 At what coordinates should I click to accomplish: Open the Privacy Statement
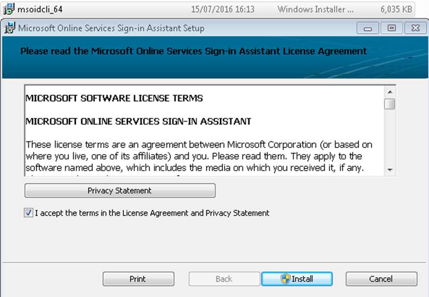tap(120, 190)
